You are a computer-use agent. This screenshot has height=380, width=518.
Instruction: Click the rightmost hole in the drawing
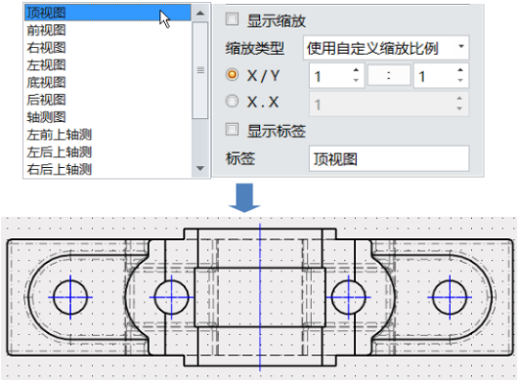click(450, 297)
